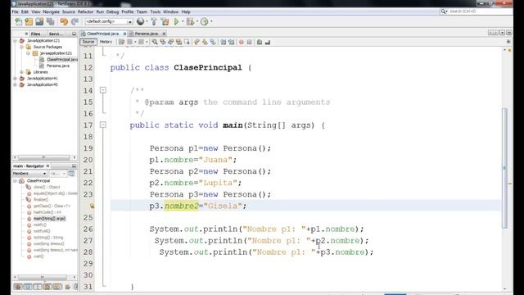Click the New File toolbar icon
Viewport: 524px width, 295px height.
pos(18,22)
